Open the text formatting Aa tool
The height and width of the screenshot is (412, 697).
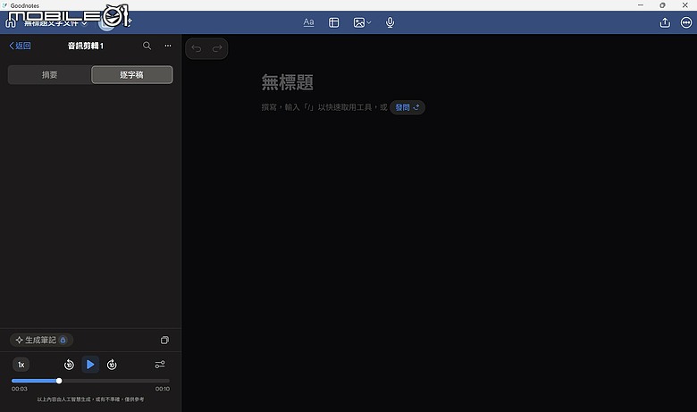[x=308, y=22]
